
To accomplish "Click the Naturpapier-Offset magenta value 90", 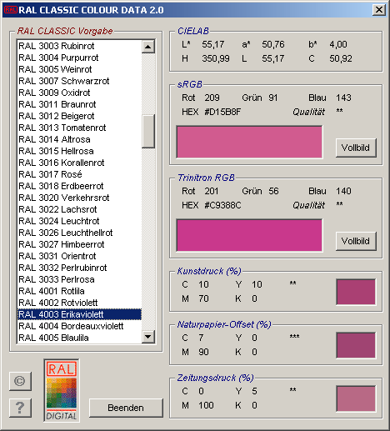I will [203, 352].
